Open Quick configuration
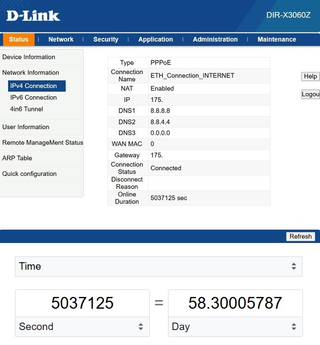 29,174
